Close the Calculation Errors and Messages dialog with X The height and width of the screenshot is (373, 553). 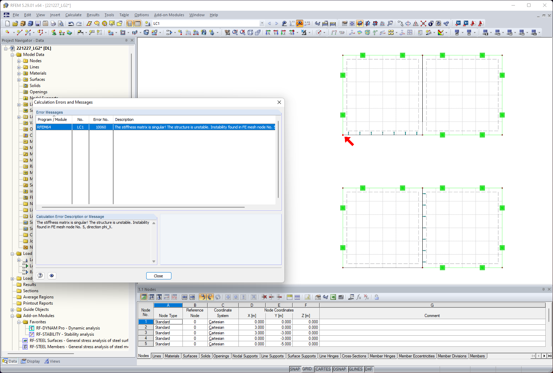coord(279,102)
